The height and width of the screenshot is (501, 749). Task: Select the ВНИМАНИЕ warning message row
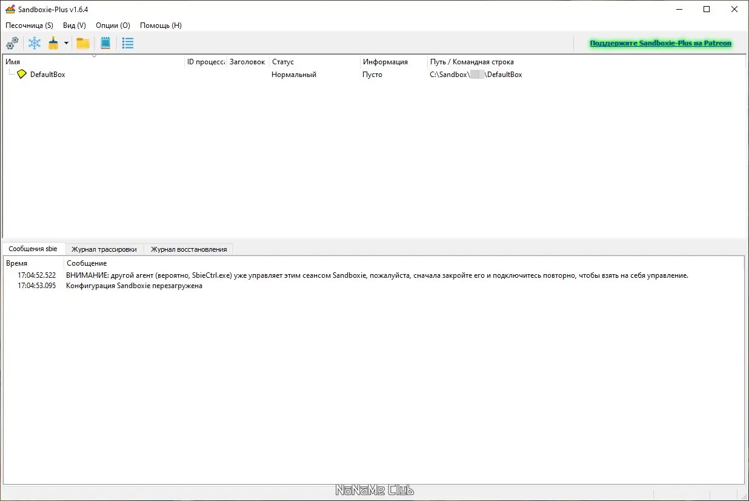pos(377,275)
